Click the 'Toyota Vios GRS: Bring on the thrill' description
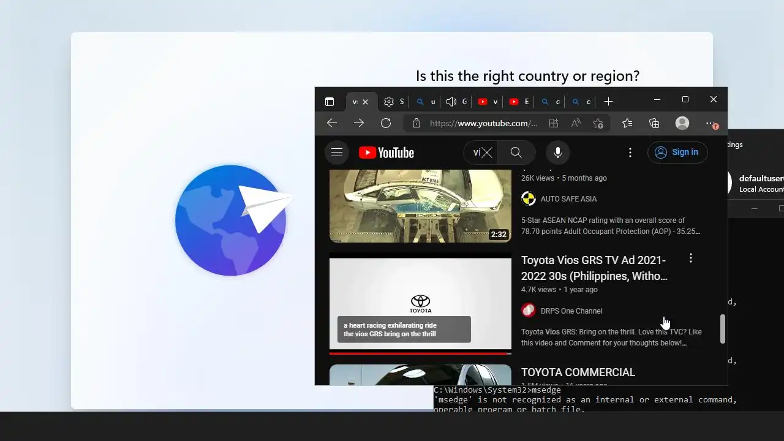 tap(611, 337)
